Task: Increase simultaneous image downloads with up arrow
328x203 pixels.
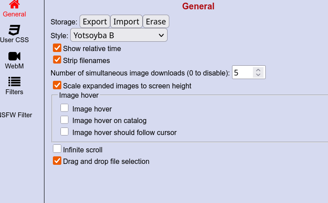Action: 258,70
